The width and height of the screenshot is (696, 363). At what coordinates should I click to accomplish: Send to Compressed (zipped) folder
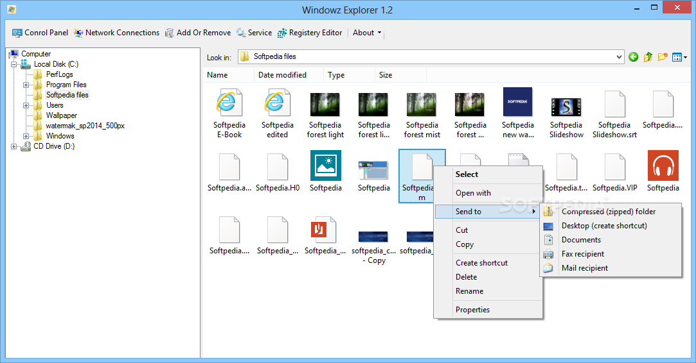click(611, 212)
